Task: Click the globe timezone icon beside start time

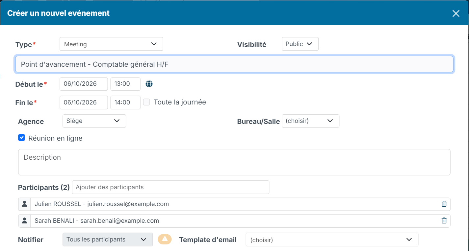Action: tap(149, 84)
